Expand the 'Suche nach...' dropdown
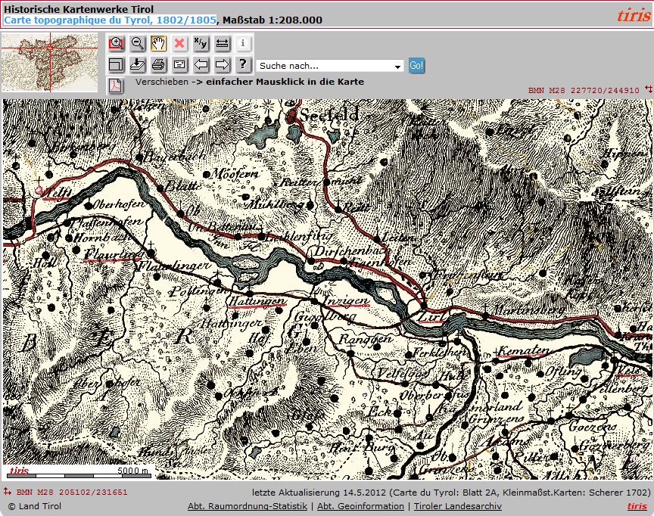Image resolution: width=654 pixels, height=516 pixels. [x=398, y=67]
